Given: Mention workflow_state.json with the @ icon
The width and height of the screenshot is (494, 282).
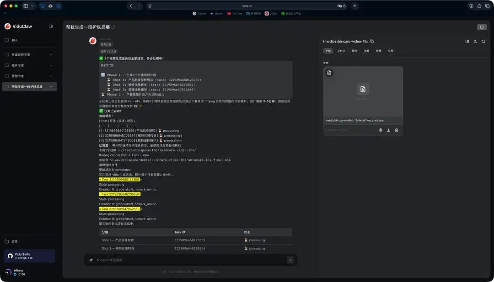Looking at the screenshot, I should [x=380, y=130].
